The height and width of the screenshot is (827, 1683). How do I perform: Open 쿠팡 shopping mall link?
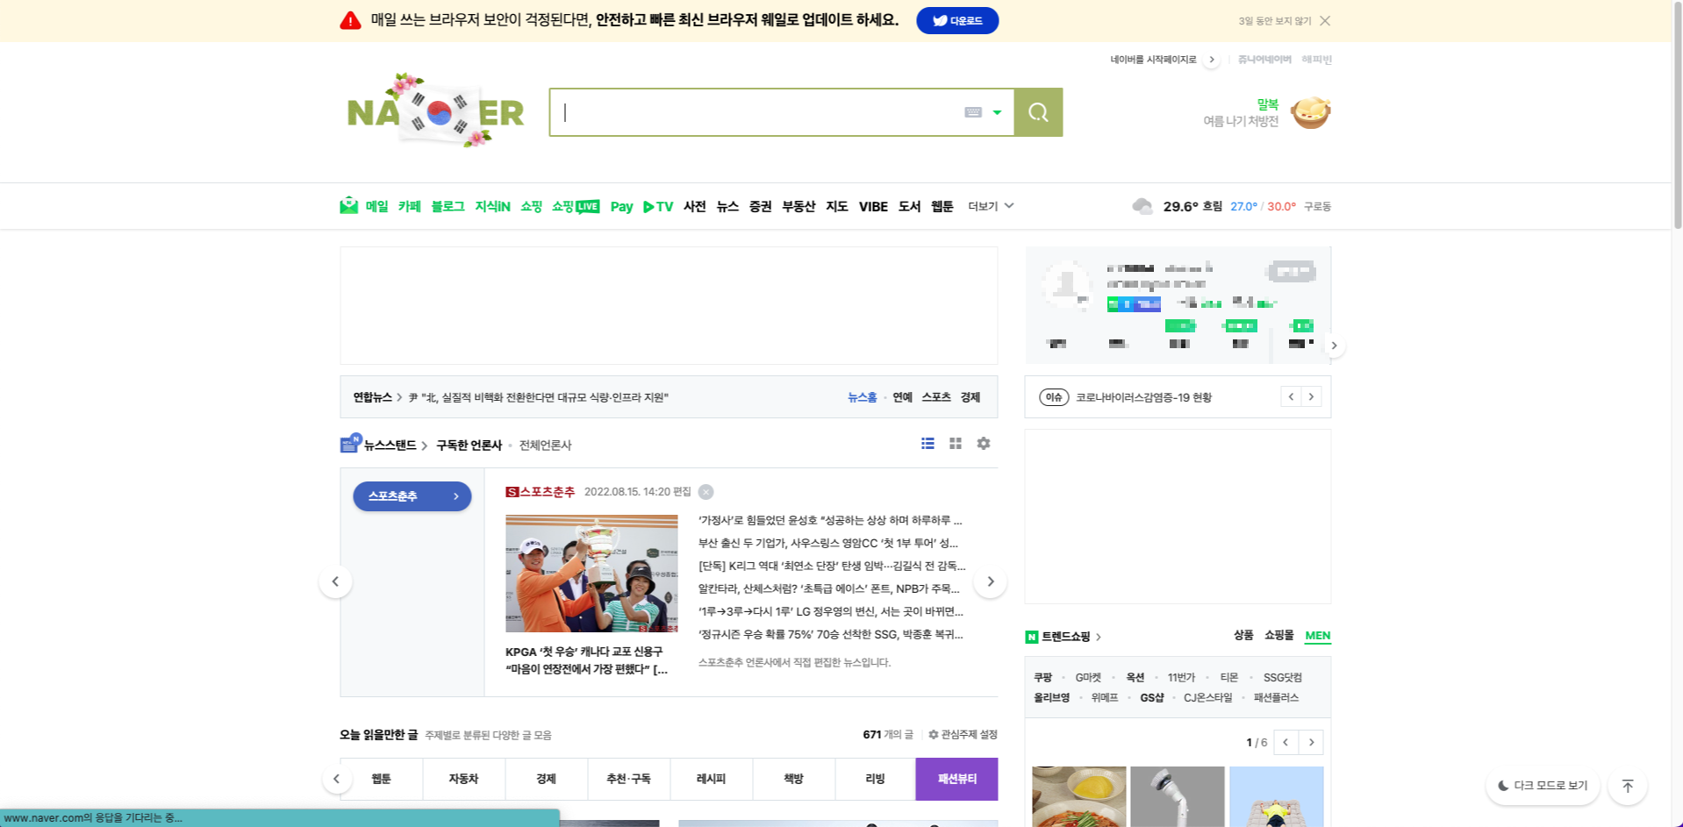click(1042, 678)
